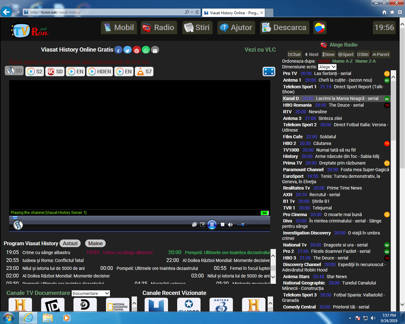Filter channels by Sport
The width and height of the screenshot is (405, 324).
[x=346, y=54]
